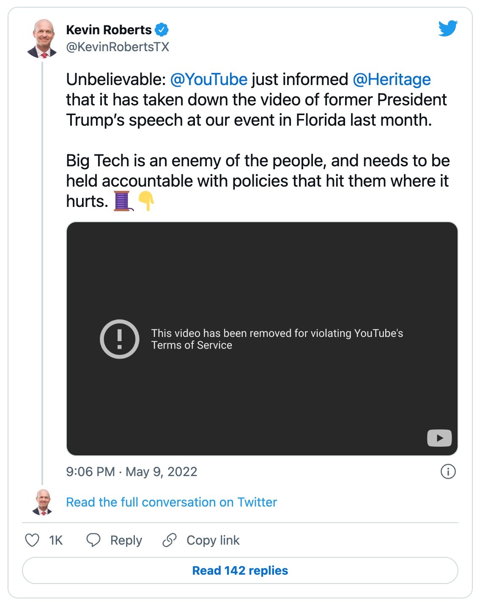Click the Kevin Roberts display name
The width and height of the screenshot is (488, 606).
109,30
